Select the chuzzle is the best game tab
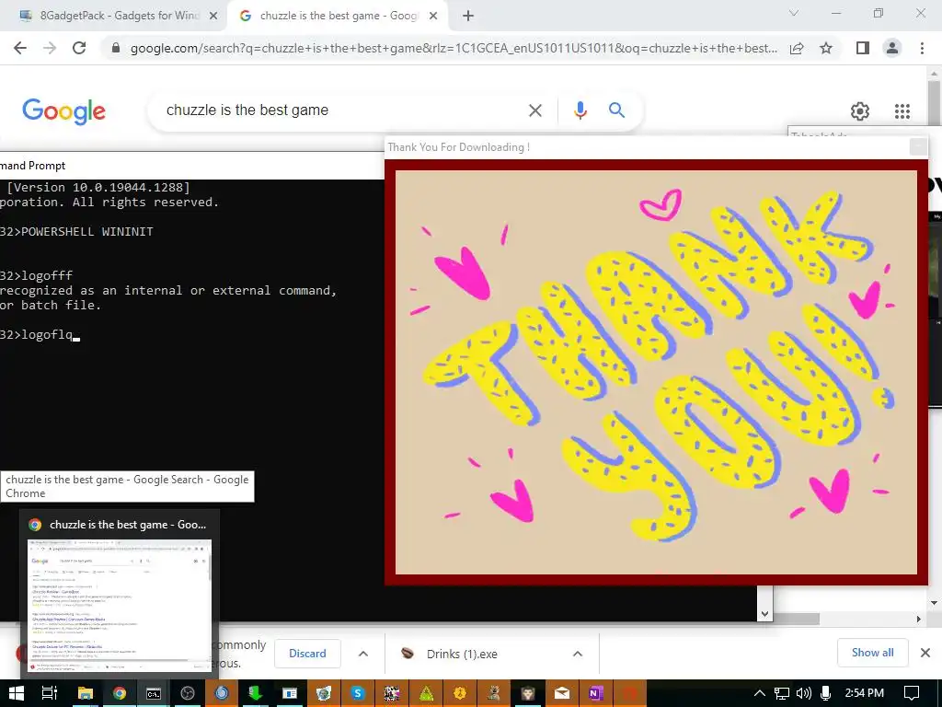The height and width of the screenshot is (707, 942). (337, 16)
